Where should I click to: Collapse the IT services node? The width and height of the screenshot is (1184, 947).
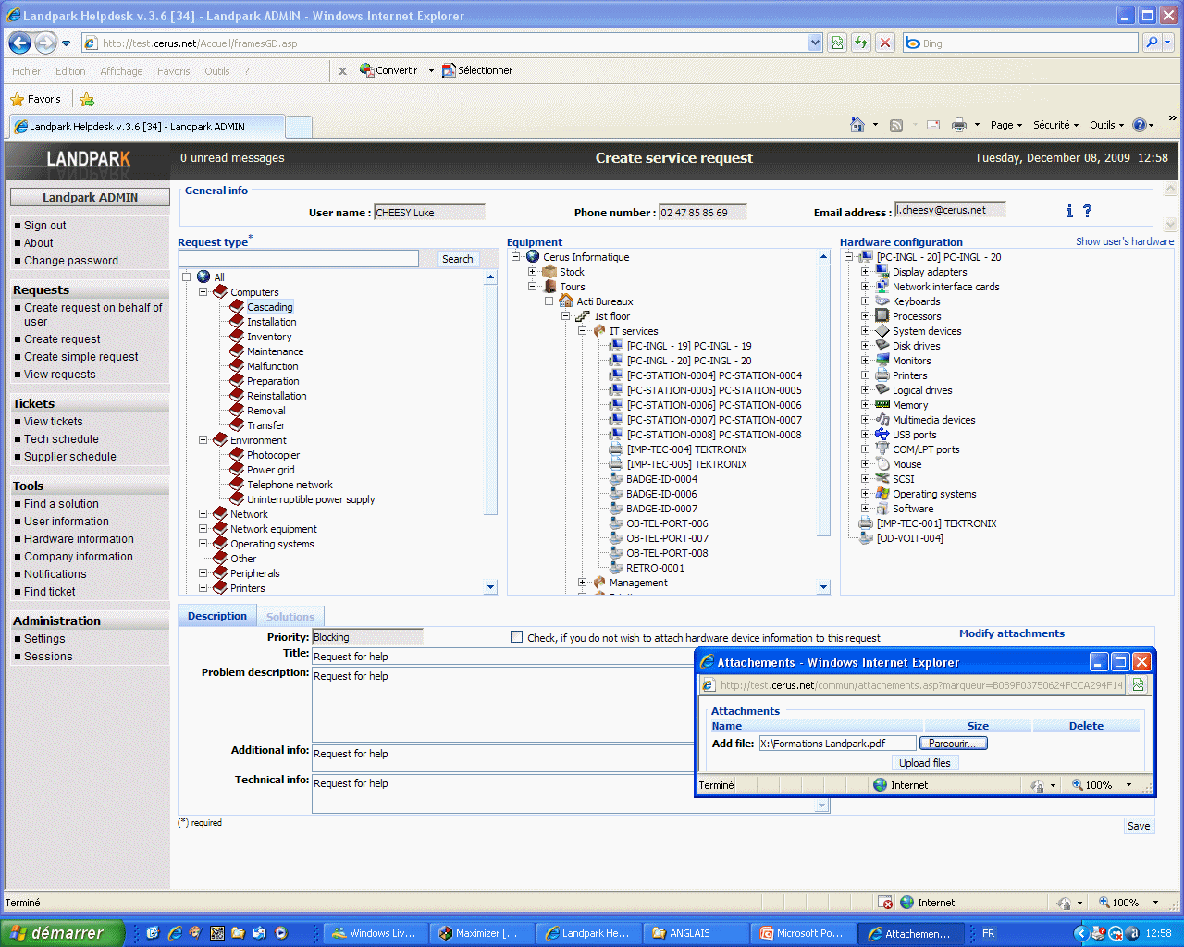[582, 330]
